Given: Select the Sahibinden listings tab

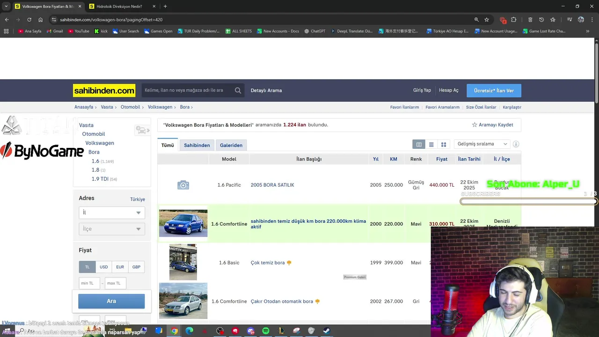Looking at the screenshot, I should [x=197, y=145].
